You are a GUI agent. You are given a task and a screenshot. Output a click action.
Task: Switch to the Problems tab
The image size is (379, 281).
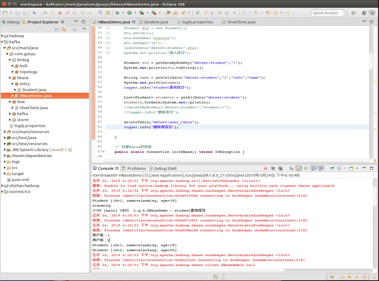[x=134, y=169]
